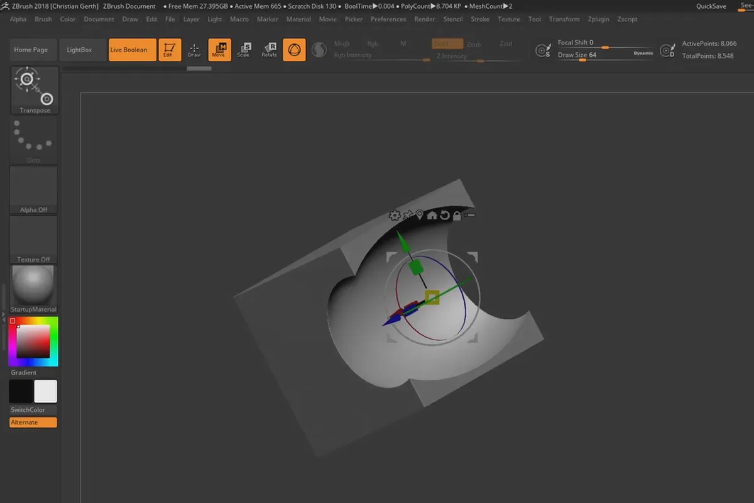754x503 pixels.
Task: Open the Dots stroke selector
Action: 34,140
